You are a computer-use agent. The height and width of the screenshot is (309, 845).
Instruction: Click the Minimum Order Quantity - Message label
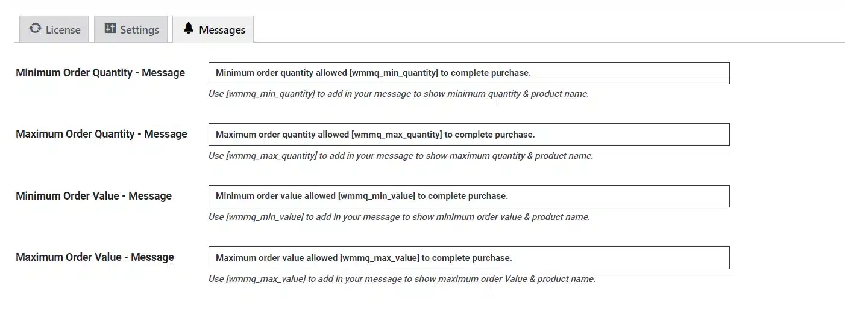[x=100, y=73]
